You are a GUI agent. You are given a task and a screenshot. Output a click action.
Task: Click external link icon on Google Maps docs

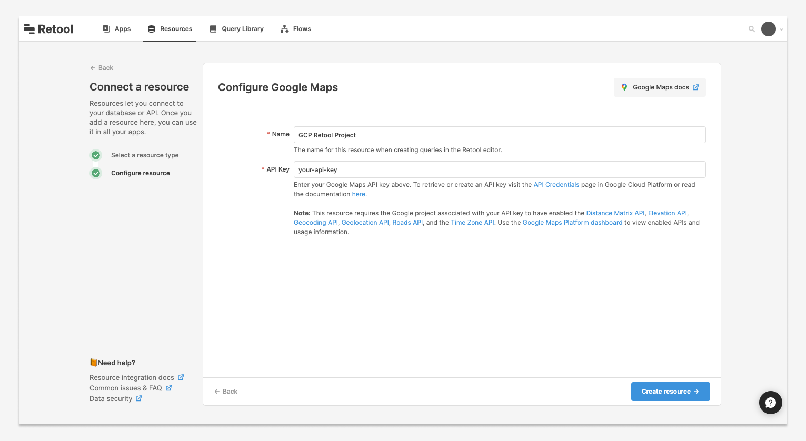coord(696,87)
